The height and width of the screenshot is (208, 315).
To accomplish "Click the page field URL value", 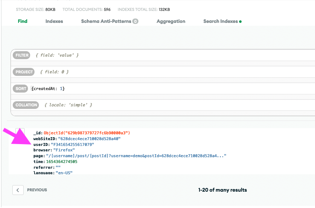I will point(136,156).
